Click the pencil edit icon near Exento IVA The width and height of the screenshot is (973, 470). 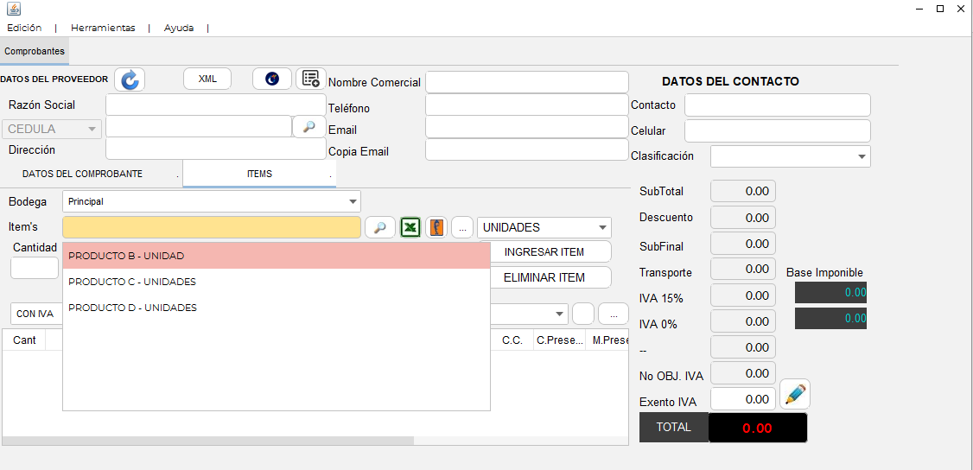(x=795, y=394)
